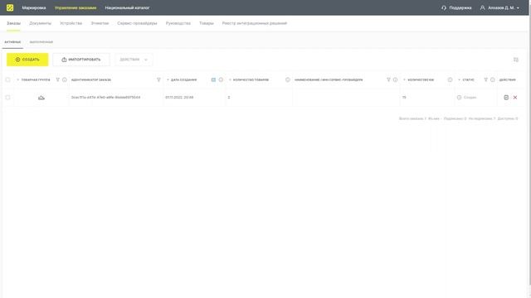This screenshot has width=531, height=298.
Task: Click the application logo in header
Action: point(10,7)
